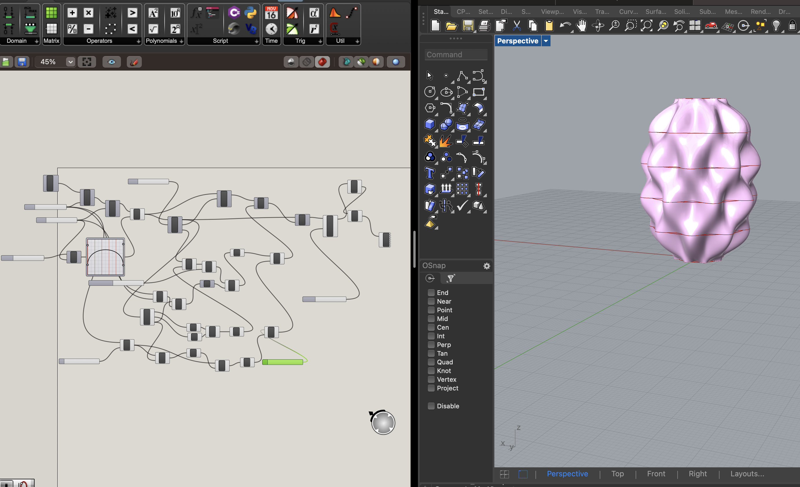This screenshot has width=800, height=487.
Task: Toggle the Disable OSnap checkbox
Action: point(431,406)
